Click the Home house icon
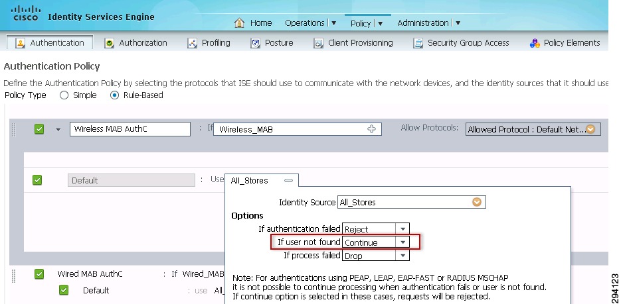This screenshot has height=304, width=619. (239, 23)
